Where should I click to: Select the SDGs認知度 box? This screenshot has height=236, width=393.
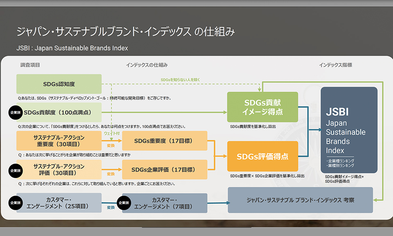pos(59,84)
